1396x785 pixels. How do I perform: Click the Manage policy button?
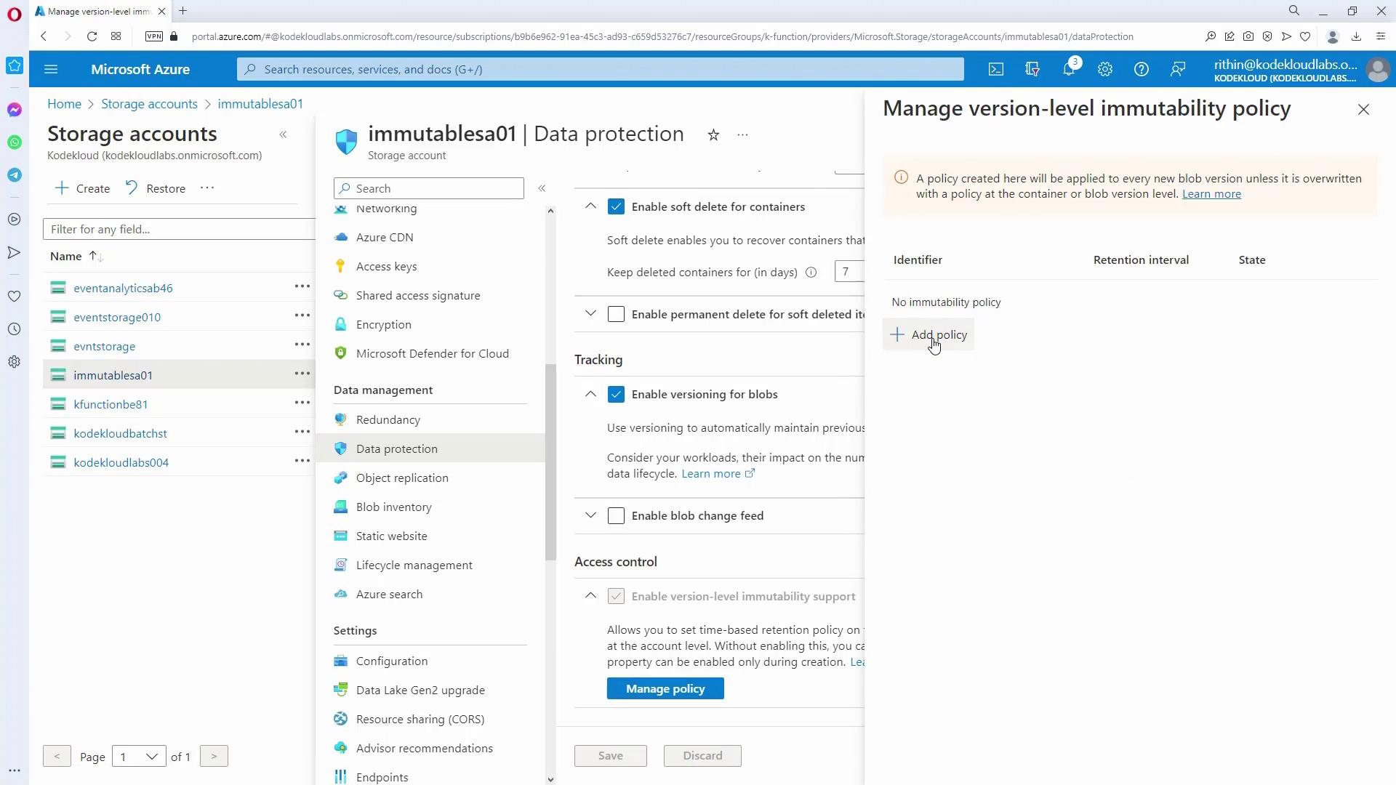[x=665, y=688]
